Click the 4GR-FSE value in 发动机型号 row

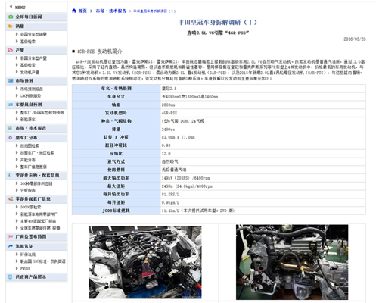click(169, 113)
